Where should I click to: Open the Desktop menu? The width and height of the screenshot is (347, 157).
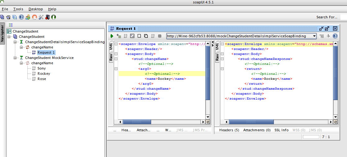click(35, 9)
